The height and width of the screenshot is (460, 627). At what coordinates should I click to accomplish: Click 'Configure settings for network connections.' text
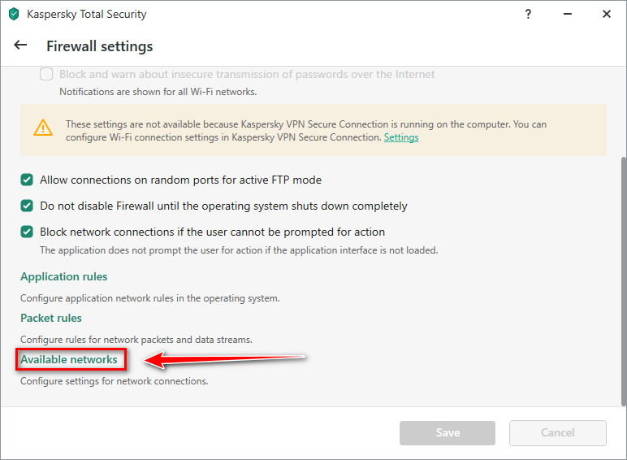pos(114,381)
